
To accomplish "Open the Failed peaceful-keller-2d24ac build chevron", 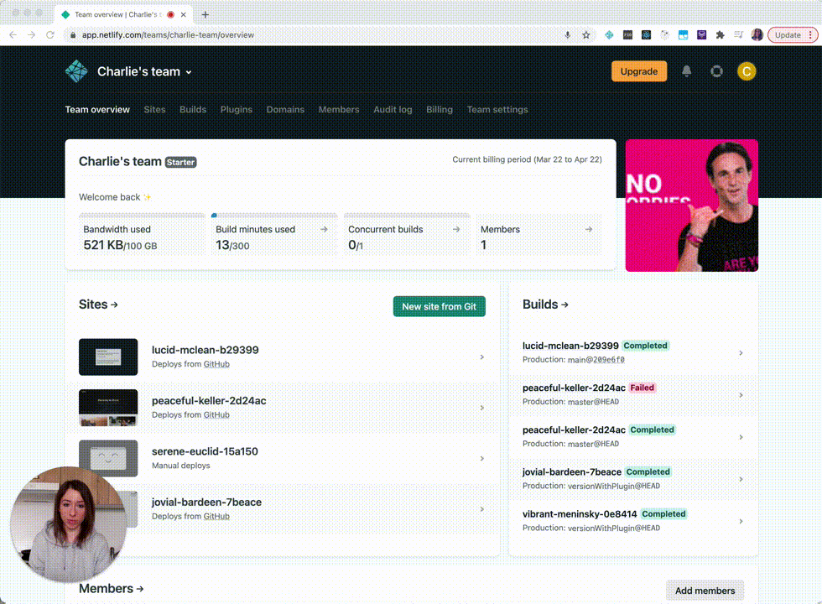I will pyautogui.click(x=741, y=395).
